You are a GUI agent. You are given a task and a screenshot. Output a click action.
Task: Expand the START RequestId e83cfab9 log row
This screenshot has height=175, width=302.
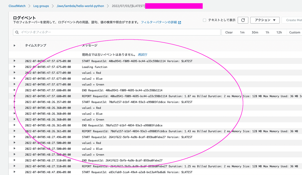coord(15,172)
